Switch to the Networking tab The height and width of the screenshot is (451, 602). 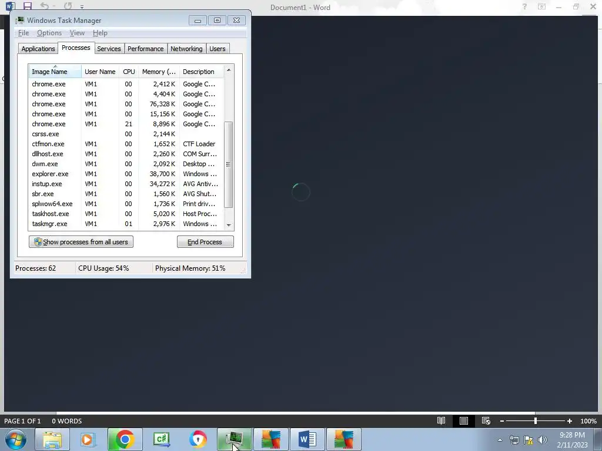[186, 49]
